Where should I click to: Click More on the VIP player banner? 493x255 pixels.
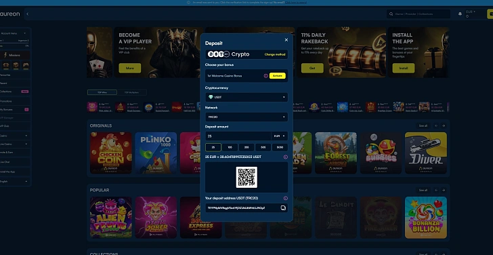(129, 68)
